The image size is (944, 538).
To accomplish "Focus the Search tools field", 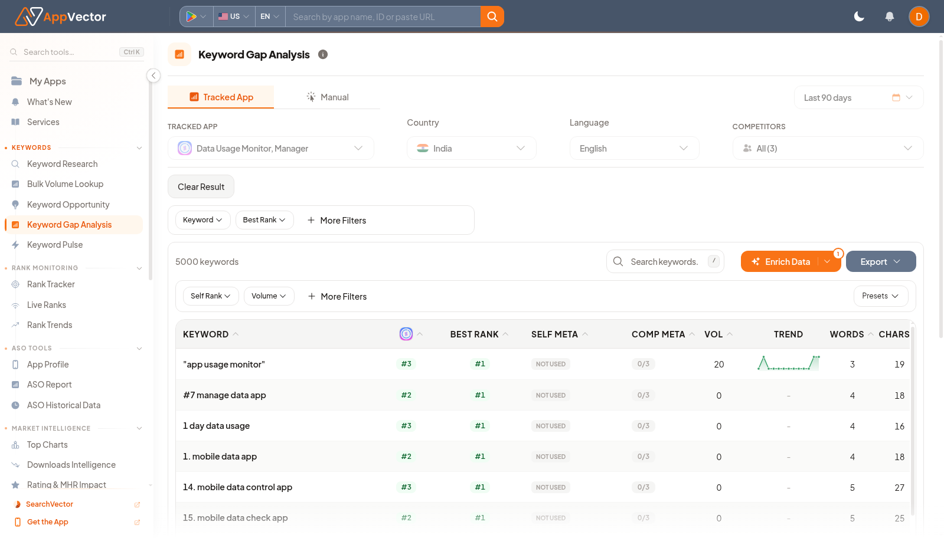I will (x=77, y=52).
